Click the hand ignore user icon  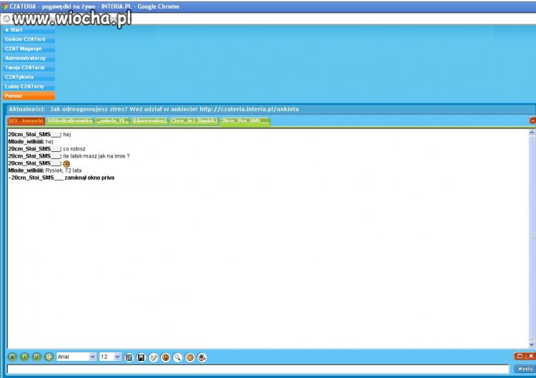(202, 357)
